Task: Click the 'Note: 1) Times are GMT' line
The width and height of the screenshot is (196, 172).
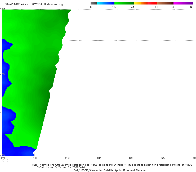Action: pyautogui.click(x=111, y=165)
